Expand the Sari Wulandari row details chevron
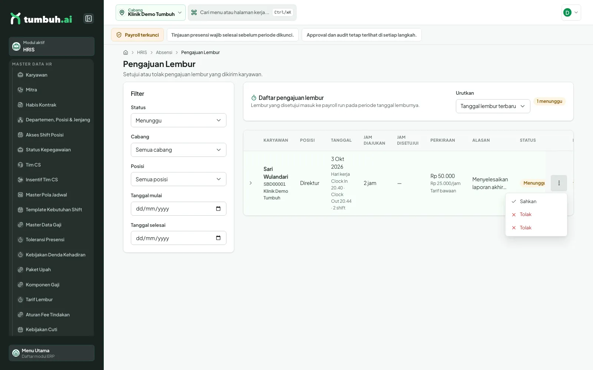Screen dimensions: 593x370 click(x=251, y=183)
